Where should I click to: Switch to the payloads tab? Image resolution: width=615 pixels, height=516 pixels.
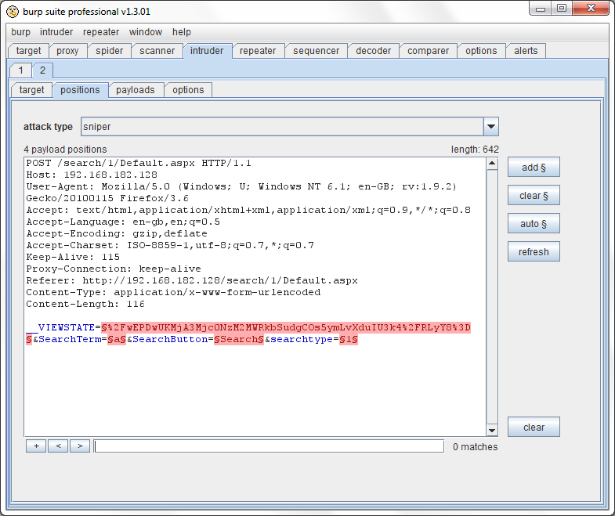pos(136,90)
